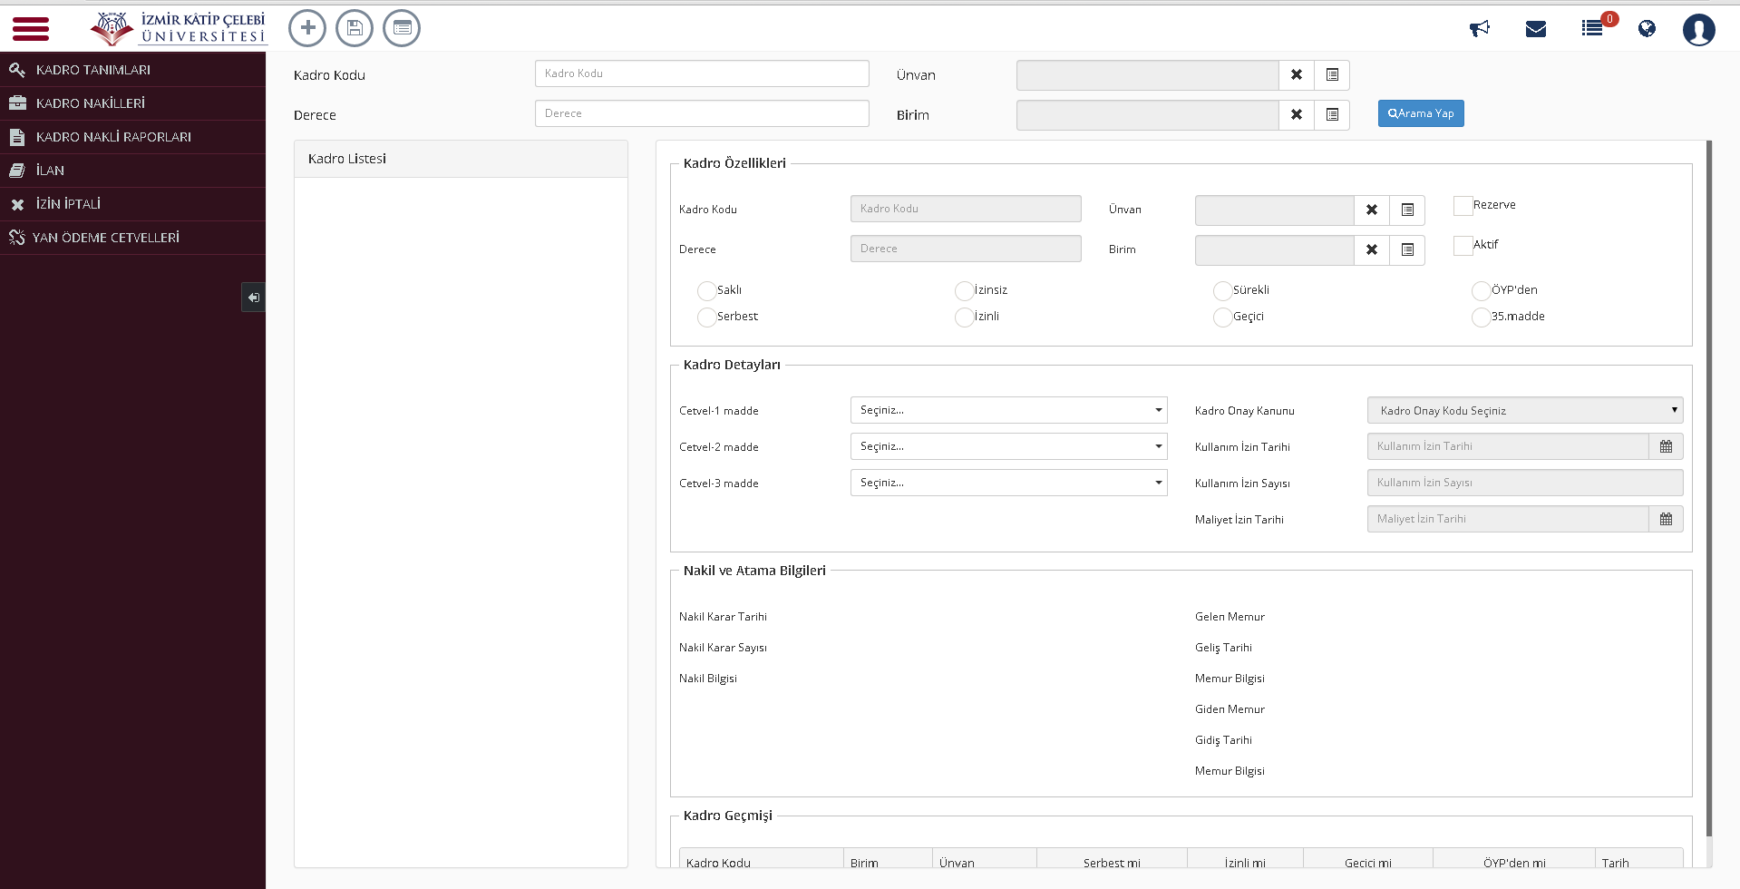Open the Cetvel-1 madde dropdown

(x=1008, y=410)
